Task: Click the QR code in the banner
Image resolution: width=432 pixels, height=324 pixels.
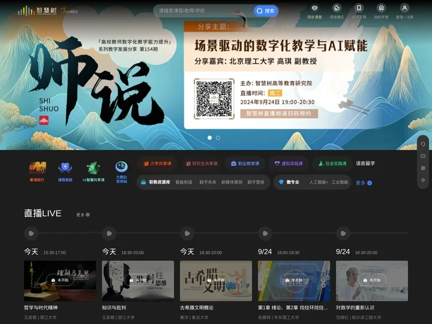Action: tap(214, 98)
